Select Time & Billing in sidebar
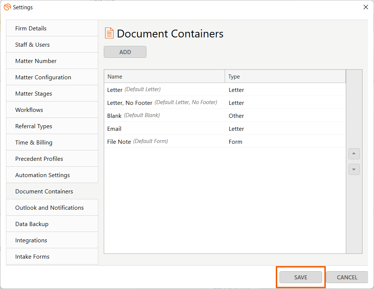374x289 pixels. tap(34, 143)
